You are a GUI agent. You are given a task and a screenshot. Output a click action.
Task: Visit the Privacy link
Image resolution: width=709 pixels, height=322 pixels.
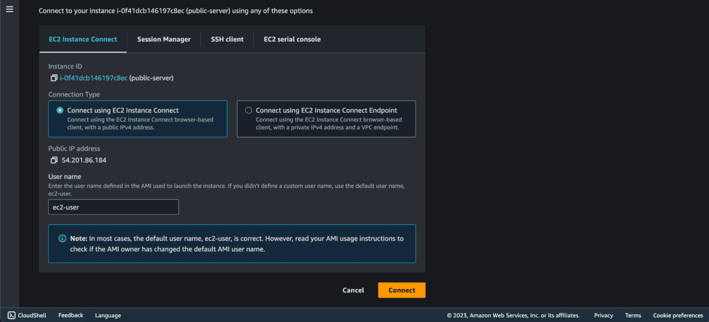[603, 316]
